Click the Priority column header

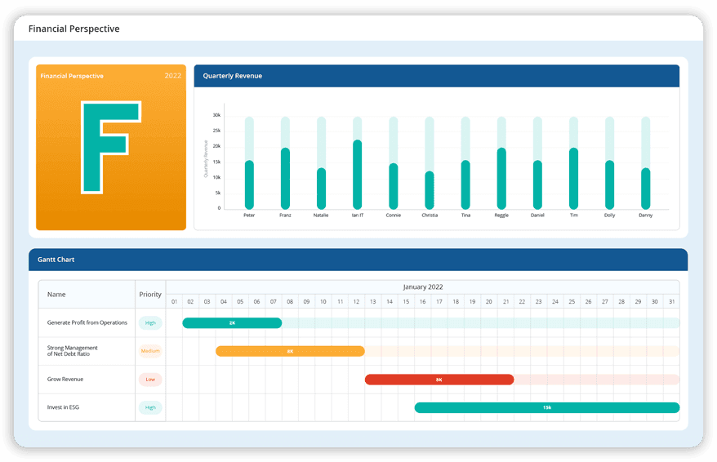tap(150, 294)
